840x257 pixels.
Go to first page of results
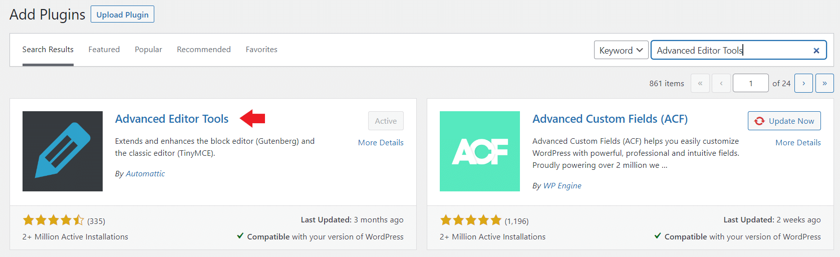click(700, 83)
